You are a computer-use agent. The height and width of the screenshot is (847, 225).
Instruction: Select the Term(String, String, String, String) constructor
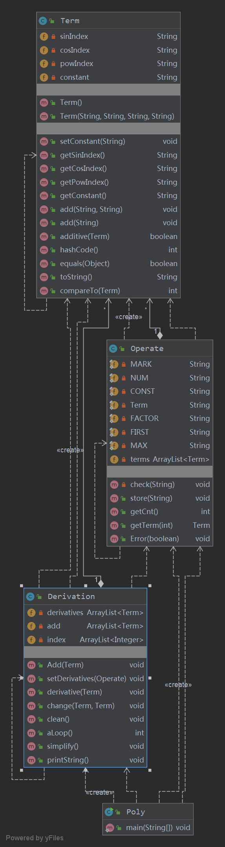[x=108, y=116]
